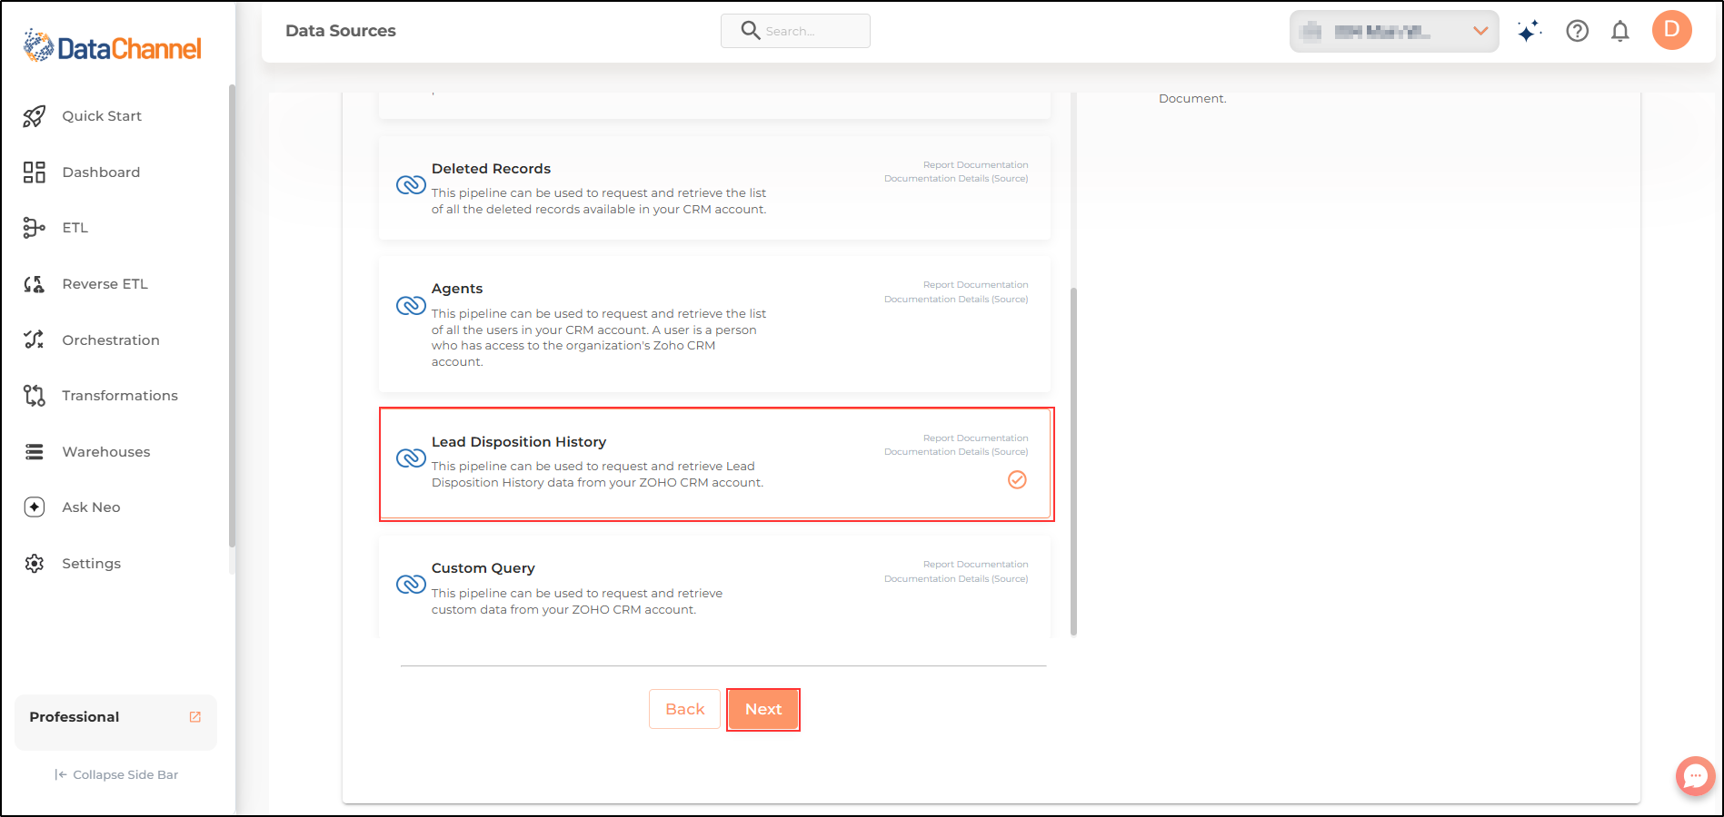Click the Back button
This screenshot has width=1724, height=817.
684,709
